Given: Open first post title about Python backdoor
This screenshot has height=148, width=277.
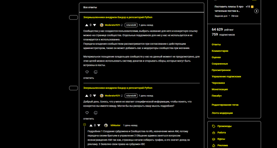Looking at the screenshot, I should point(118,17).
